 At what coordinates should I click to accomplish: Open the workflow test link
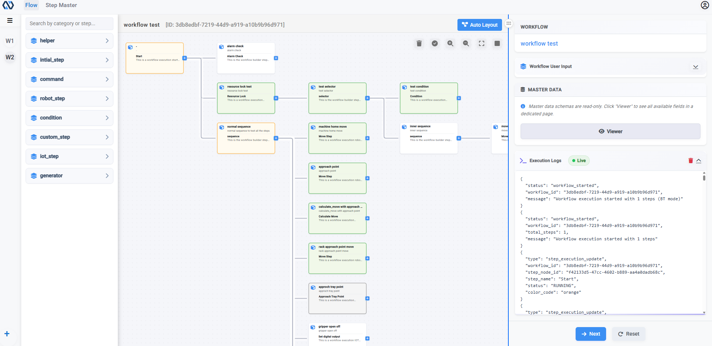[539, 43]
